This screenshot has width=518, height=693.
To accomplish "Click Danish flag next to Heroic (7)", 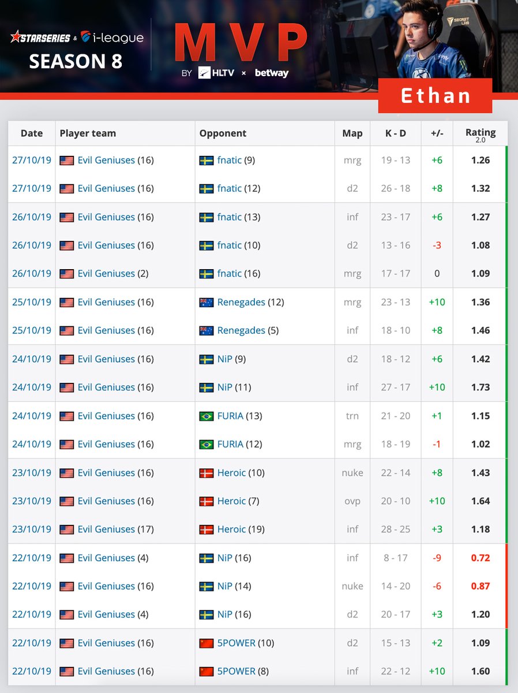I will [206, 501].
